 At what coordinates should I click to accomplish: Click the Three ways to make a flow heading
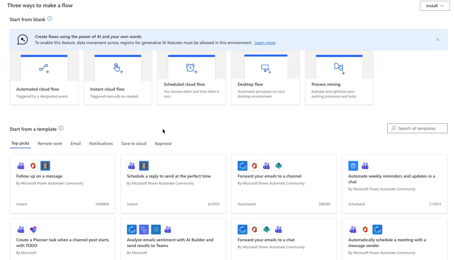40,5
